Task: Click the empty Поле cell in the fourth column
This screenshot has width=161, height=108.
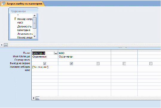Action: (x=124, y=53)
